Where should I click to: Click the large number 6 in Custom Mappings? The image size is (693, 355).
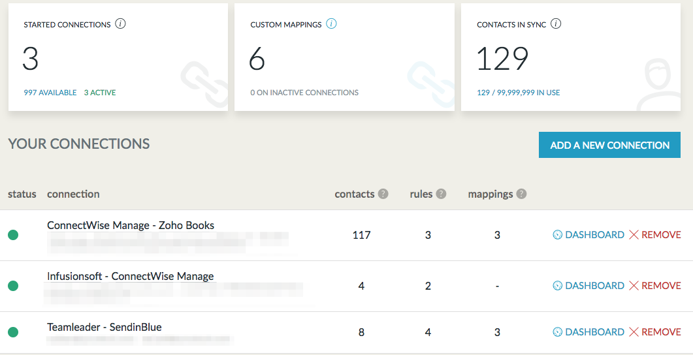click(x=257, y=59)
